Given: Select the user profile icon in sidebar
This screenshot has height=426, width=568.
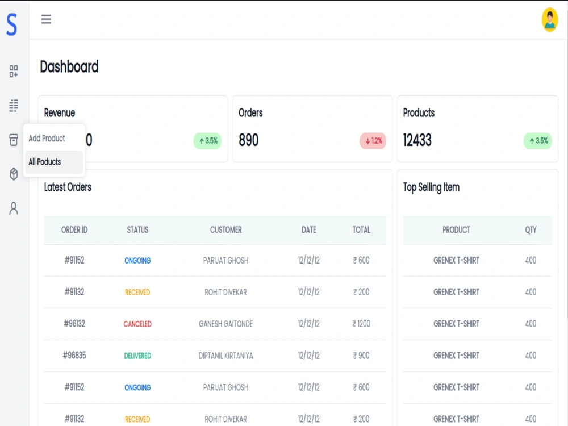Looking at the screenshot, I should tap(12, 208).
